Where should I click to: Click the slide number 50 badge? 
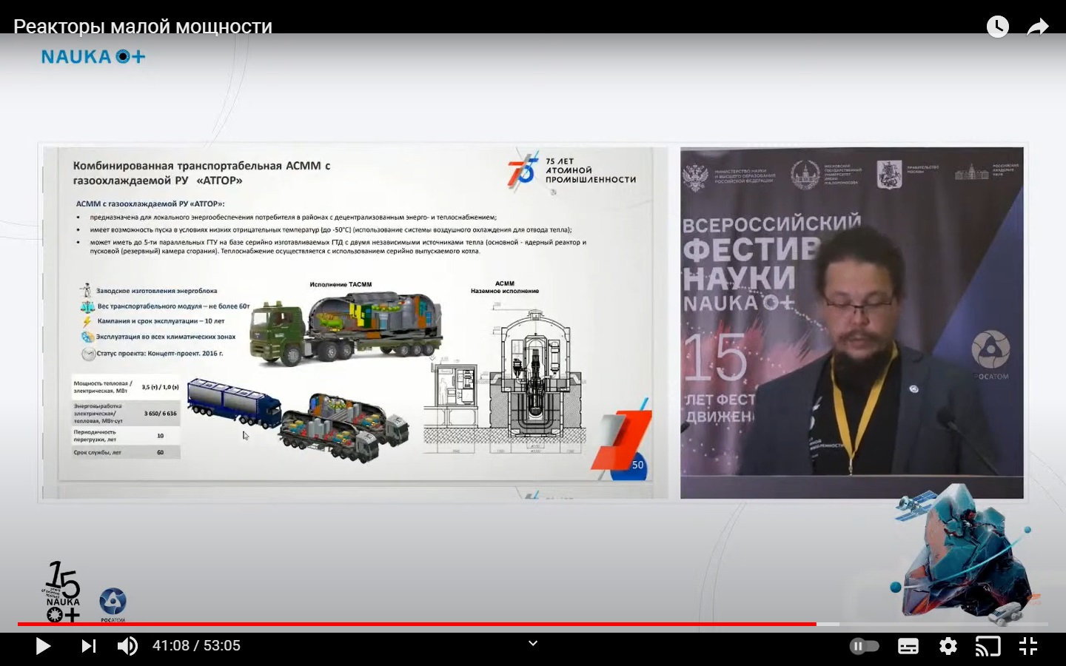point(637,465)
